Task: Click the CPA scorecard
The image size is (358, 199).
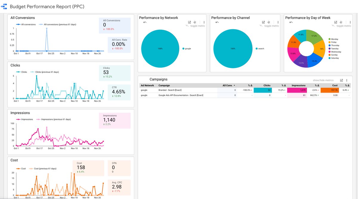Action: tap(119, 168)
